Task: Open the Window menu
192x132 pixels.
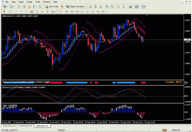Action: [x=46, y=2]
